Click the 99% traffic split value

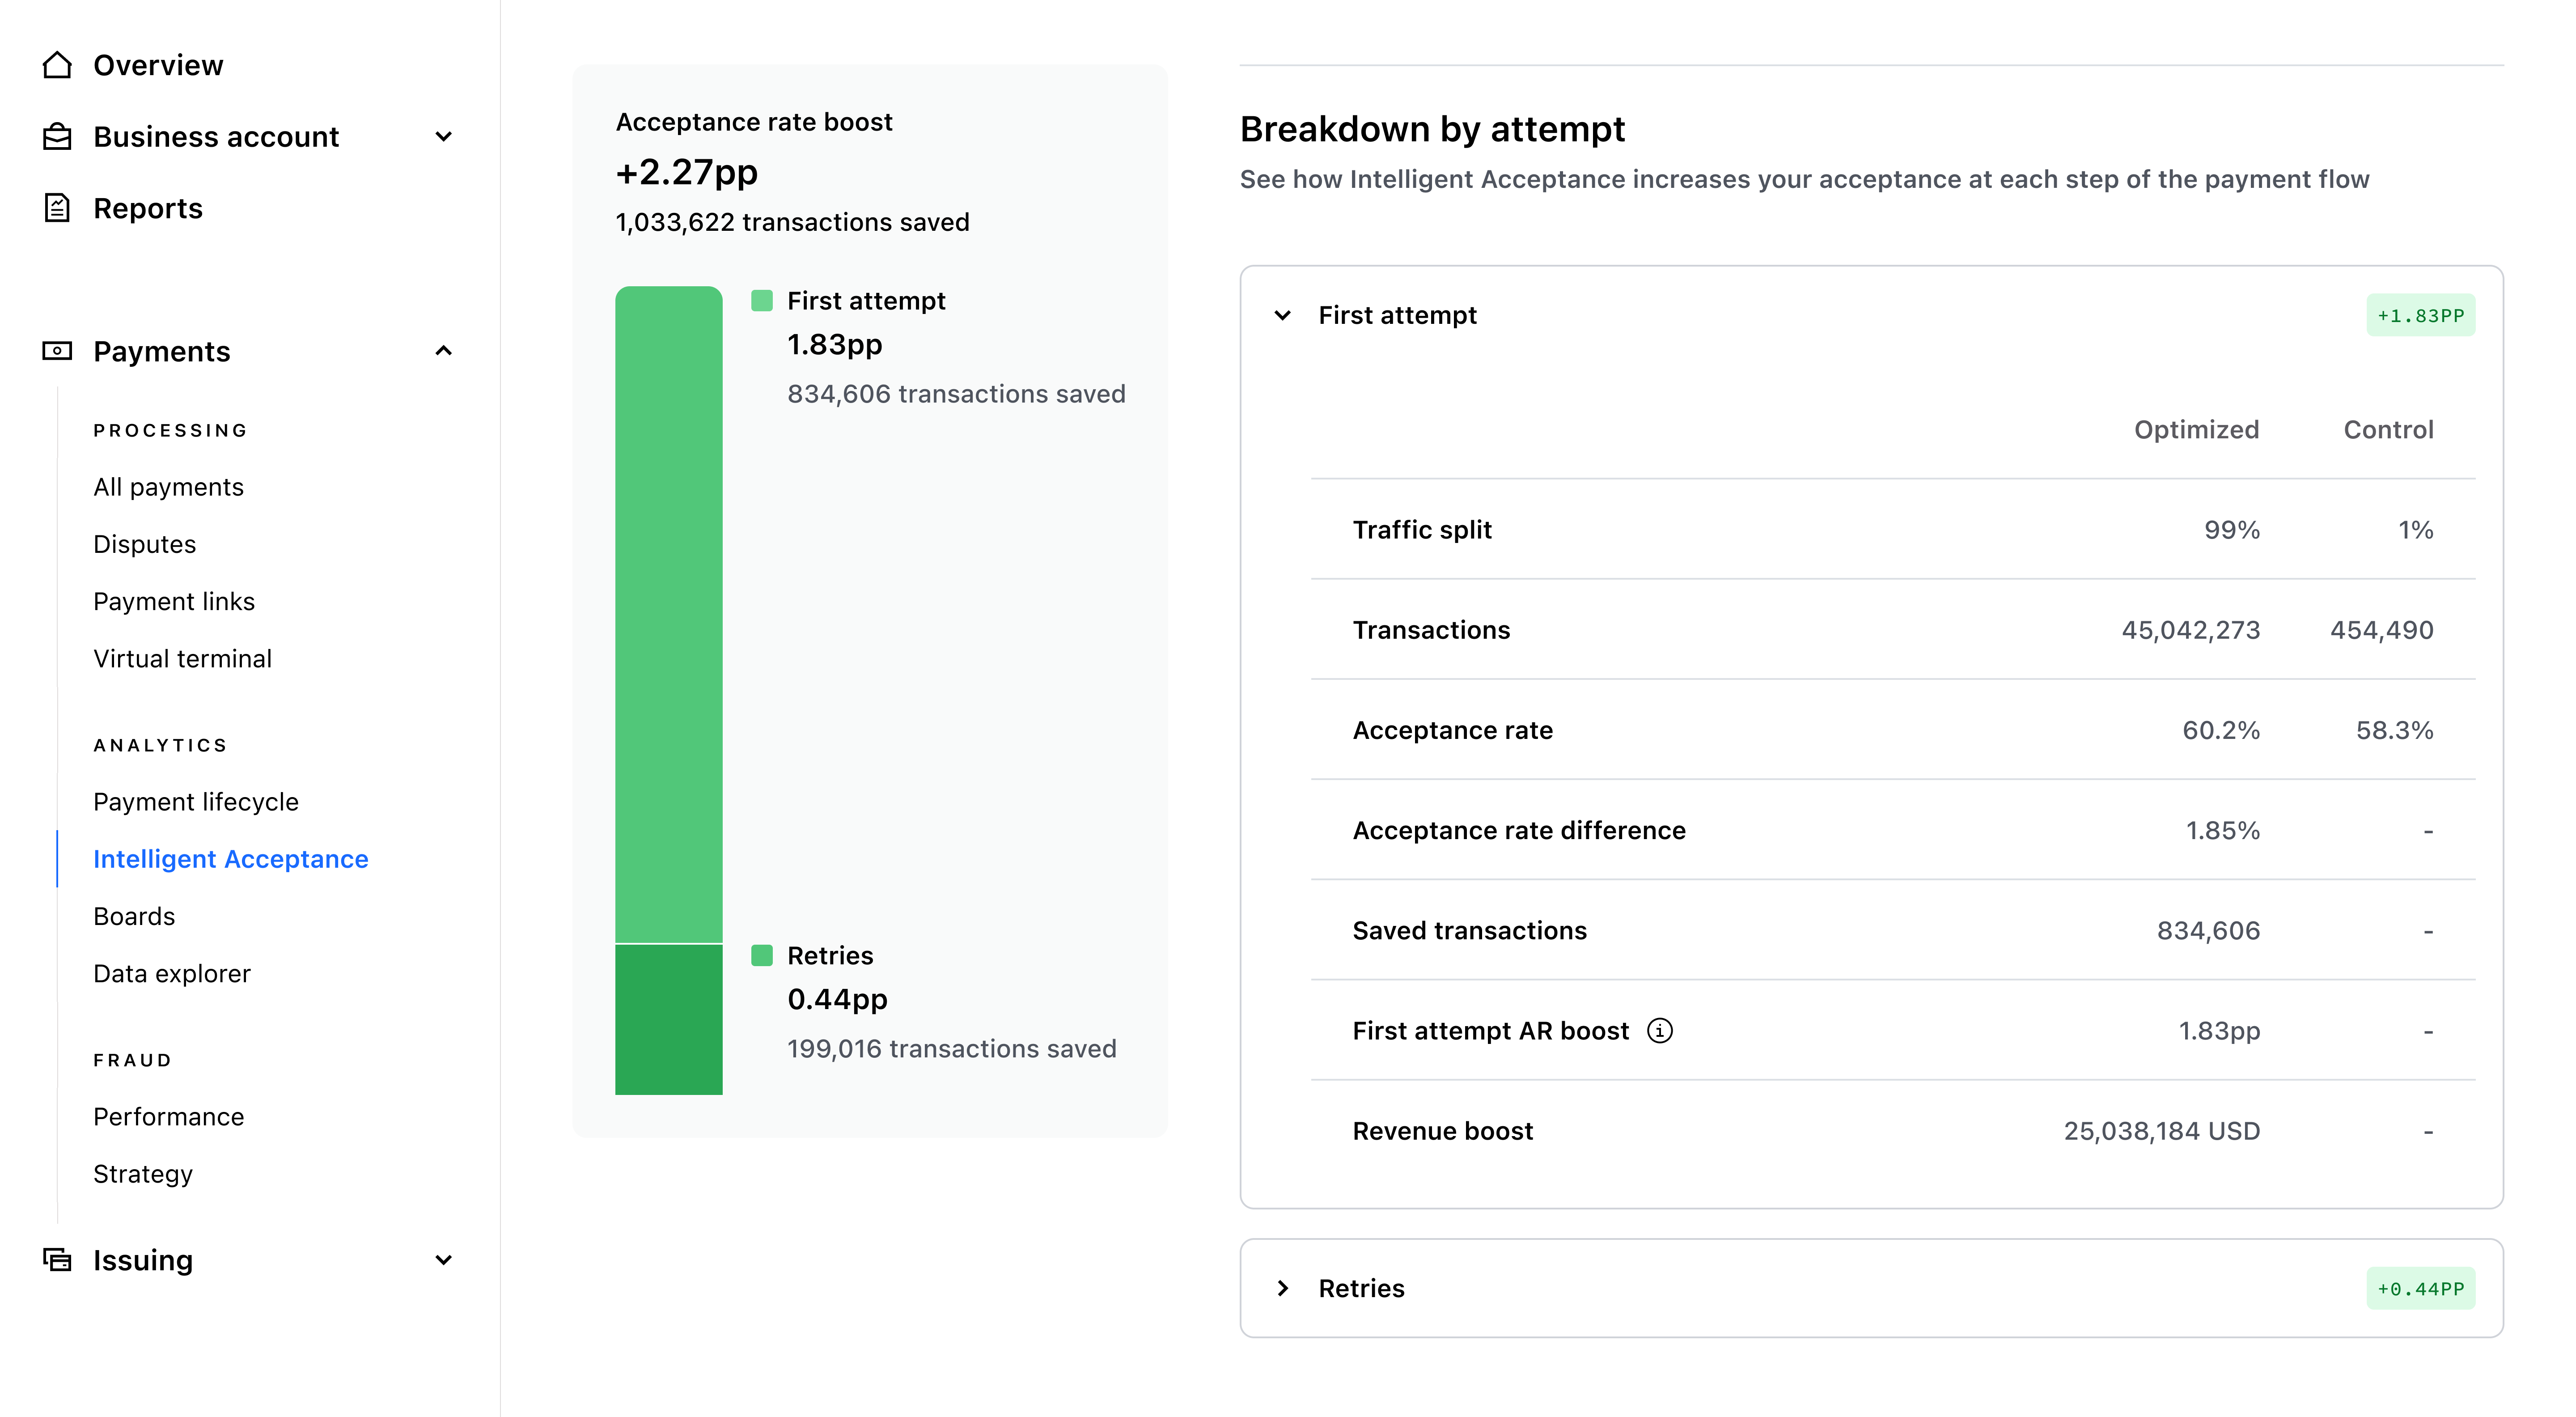(2232, 530)
